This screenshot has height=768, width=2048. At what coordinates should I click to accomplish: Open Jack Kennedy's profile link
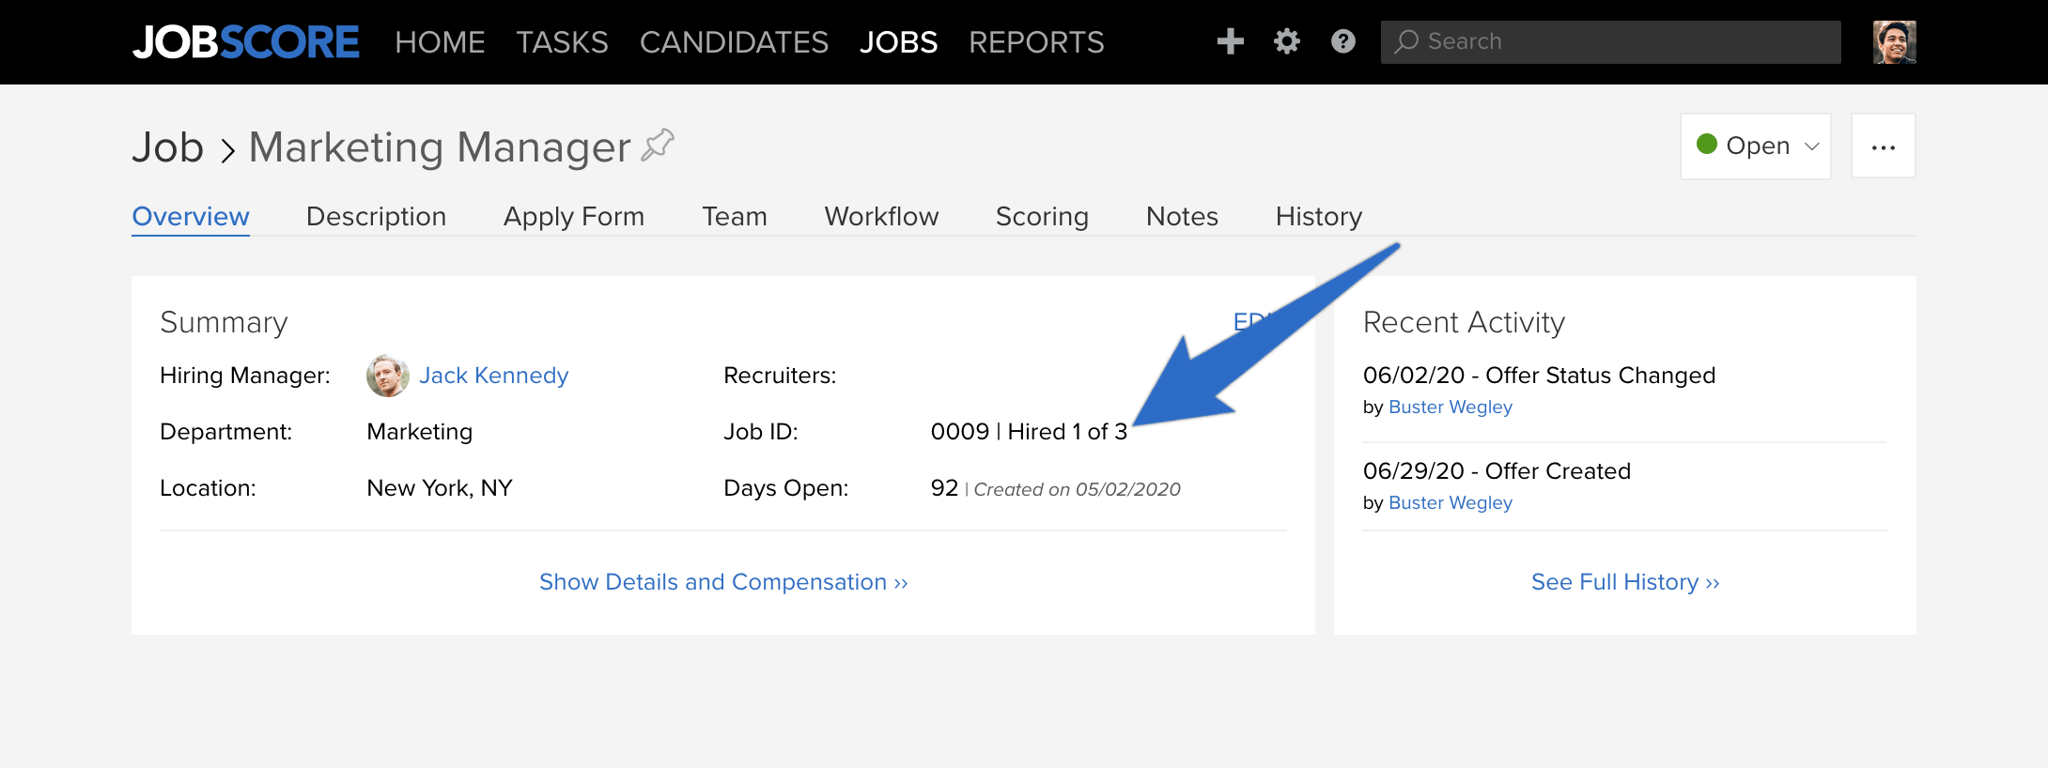pyautogui.click(x=493, y=376)
